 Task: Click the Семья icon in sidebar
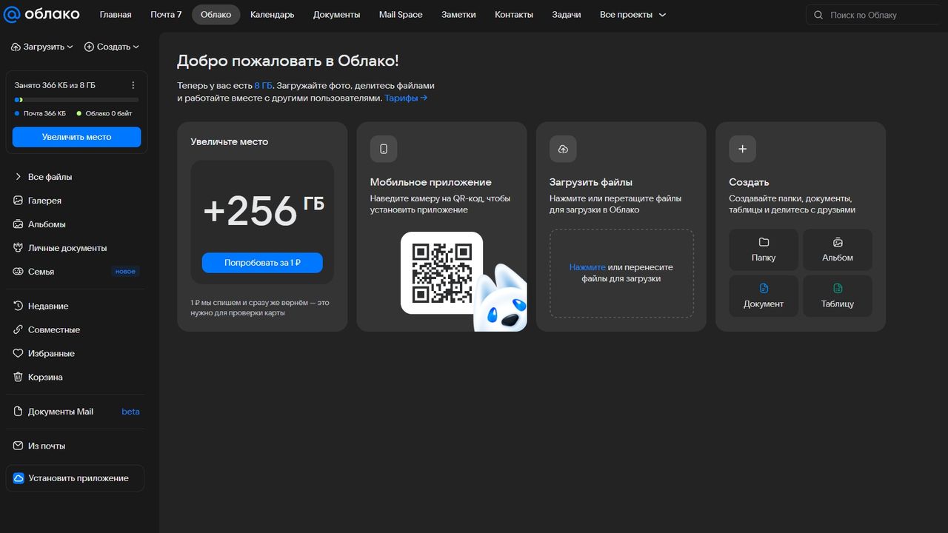tap(19, 272)
